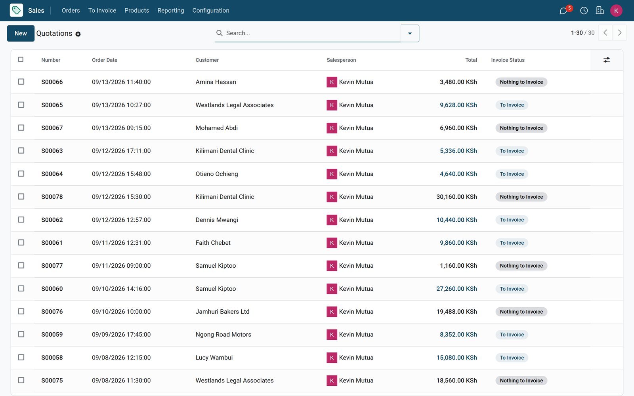634x396 pixels.
Task: Check the box for order S00078
Action: [x=21, y=196]
